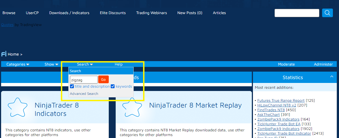Click the NinjaTrader 8 Indicators star icon
Screen dimensions: 339x138
(x=17, y=107)
